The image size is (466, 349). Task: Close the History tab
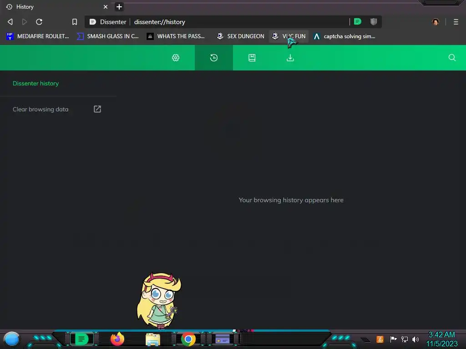pyautogui.click(x=106, y=7)
